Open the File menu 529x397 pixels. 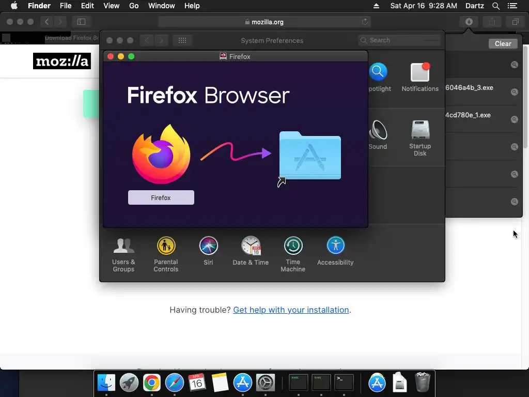click(x=66, y=6)
